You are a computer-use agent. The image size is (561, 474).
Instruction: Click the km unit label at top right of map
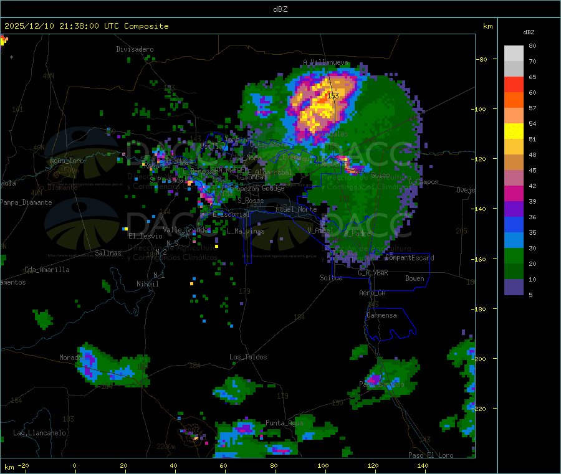(x=487, y=26)
